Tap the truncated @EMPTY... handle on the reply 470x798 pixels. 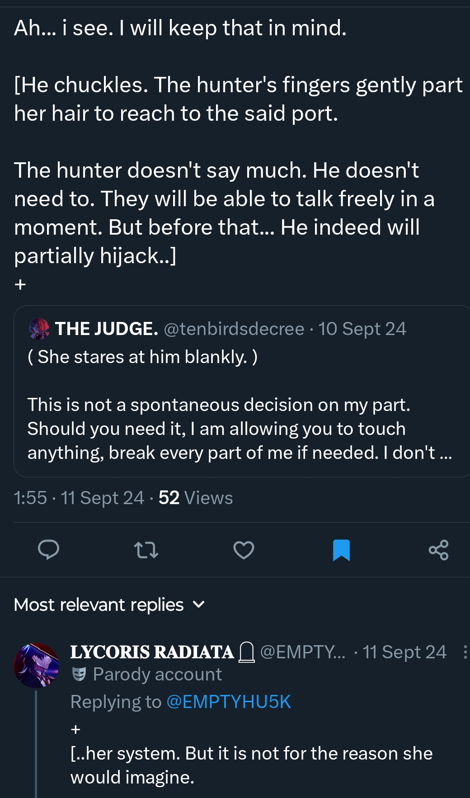(303, 652)
